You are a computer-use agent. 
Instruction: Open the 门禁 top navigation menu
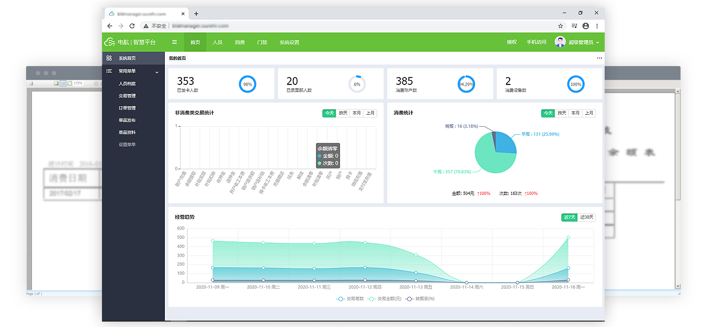pyautogui.click(x=262, y=42)
